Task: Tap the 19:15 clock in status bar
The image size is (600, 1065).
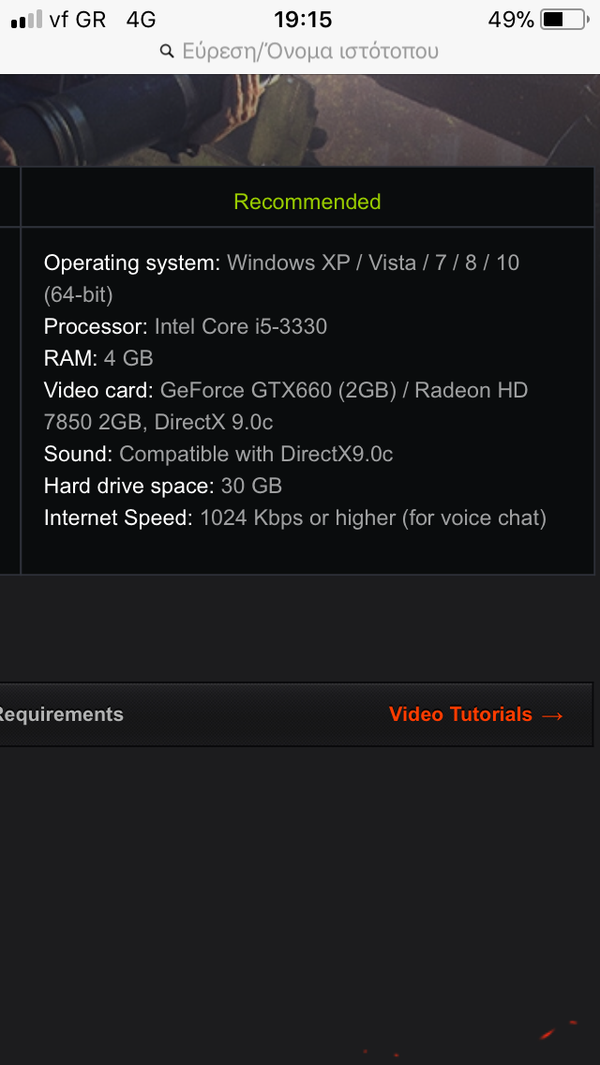Action: (303, 20)
